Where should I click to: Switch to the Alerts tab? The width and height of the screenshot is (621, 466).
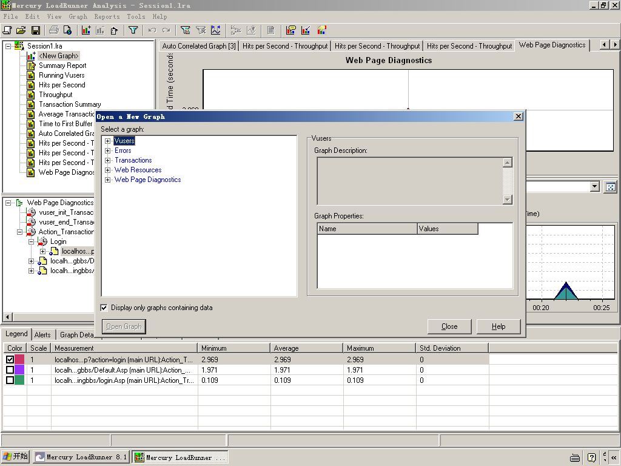coord(42,334)
